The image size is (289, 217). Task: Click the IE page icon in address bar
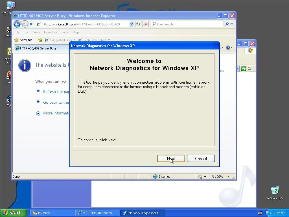pyautogui.click(x=39, y=24)
